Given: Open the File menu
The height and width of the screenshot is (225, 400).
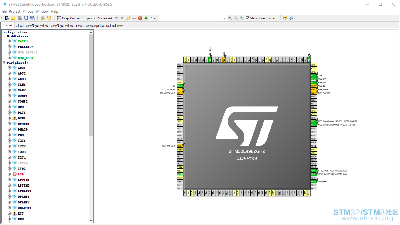Looking at the screenshot, I should 4,11.
